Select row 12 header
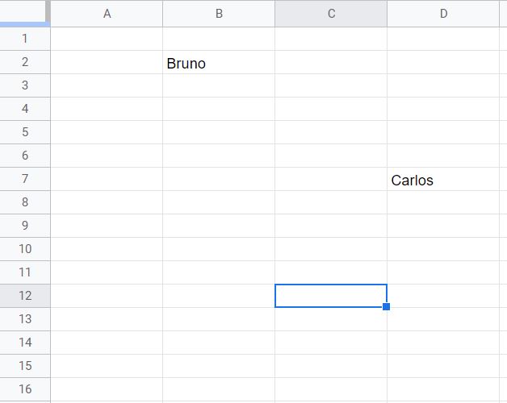The image size is (507, 403). coord(25,296)
